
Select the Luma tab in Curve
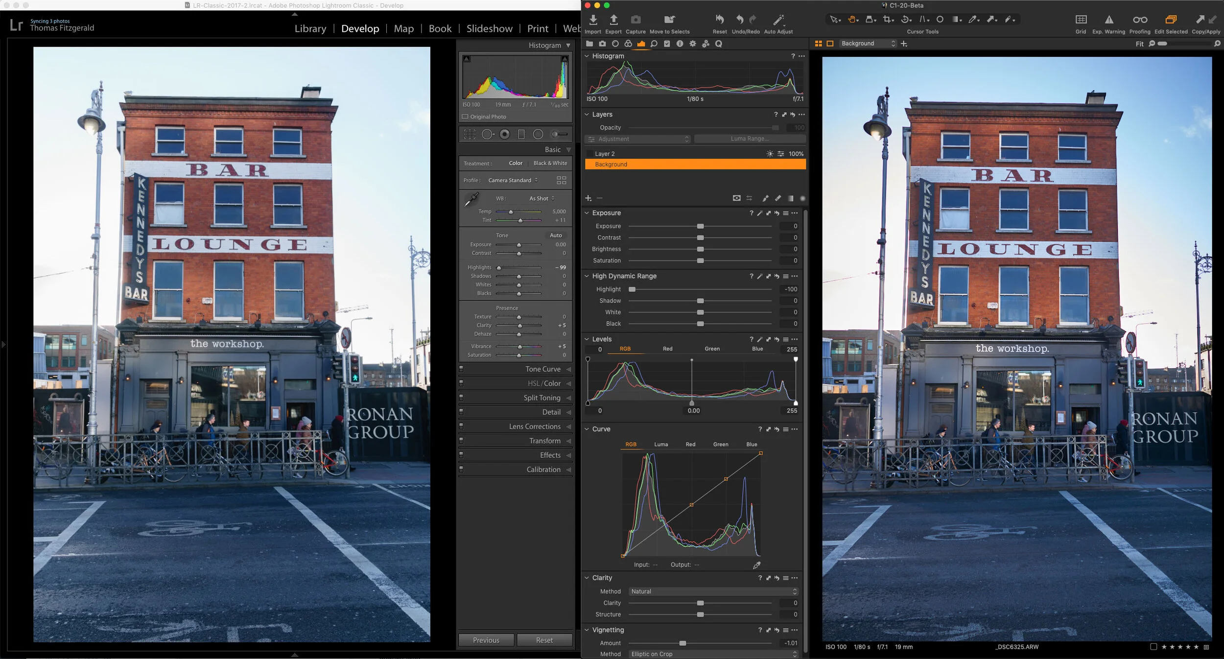tap(660, 445)
